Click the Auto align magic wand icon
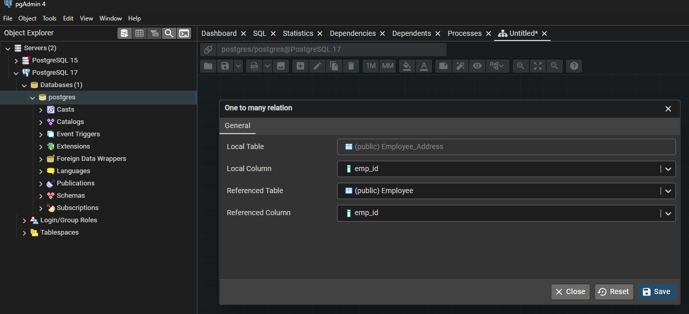This screenshot has height=314, width=689. [460, 66]
